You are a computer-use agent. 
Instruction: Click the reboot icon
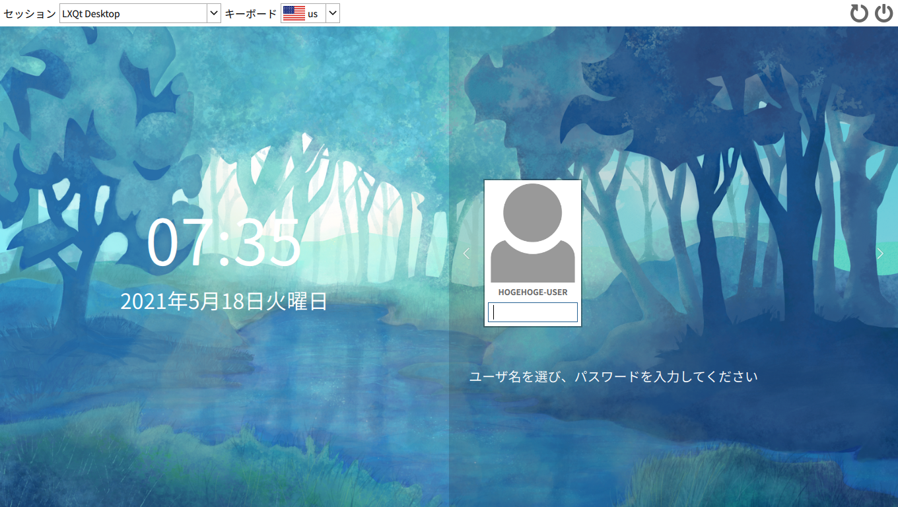coord(859,13)
